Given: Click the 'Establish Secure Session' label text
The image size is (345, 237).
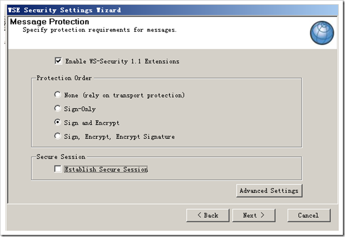Looking at the screenshot, I should [x=106, y=170].
